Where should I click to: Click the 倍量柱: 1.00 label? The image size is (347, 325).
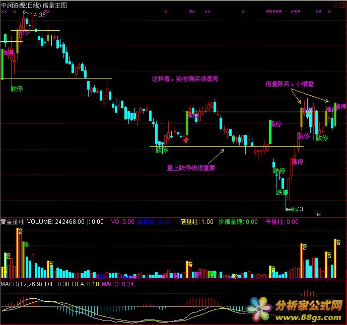tap(197, 222)
